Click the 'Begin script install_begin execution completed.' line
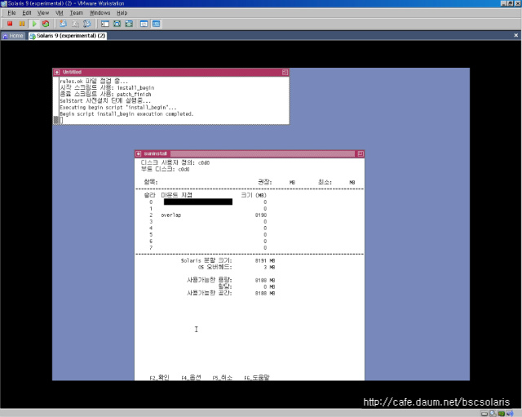The height and width of the screenshot is (417, 522). (126, 114)
